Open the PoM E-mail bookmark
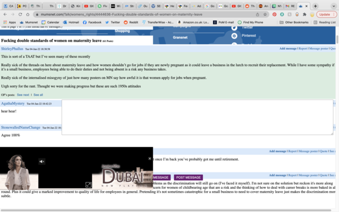This screenshot has height=212, width=339. (x=224, y=22)
